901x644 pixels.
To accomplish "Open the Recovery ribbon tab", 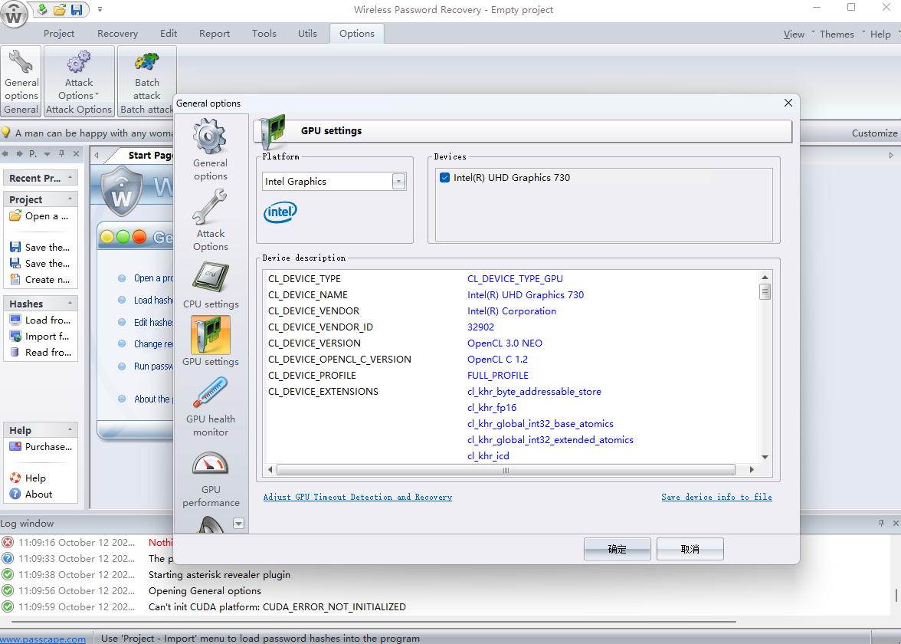I will (117, 34).
